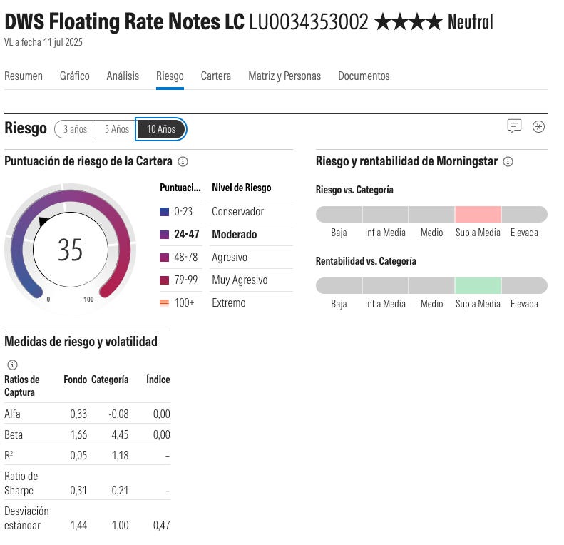
Task: Click Medio label under Rentabilidad bar
Action: tap(431, 304)
